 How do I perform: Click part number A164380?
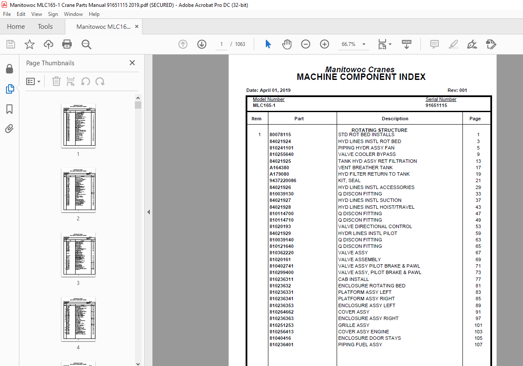(279, 168)
